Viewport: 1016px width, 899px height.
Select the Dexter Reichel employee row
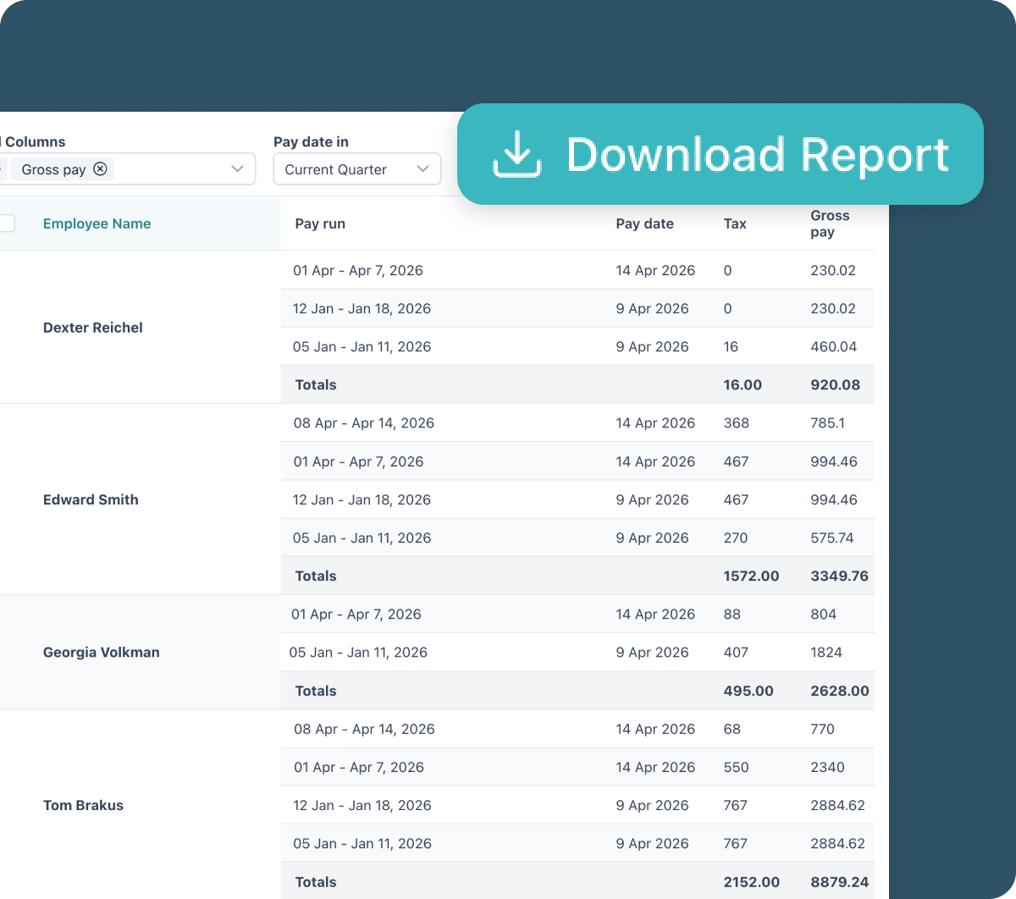92,328
